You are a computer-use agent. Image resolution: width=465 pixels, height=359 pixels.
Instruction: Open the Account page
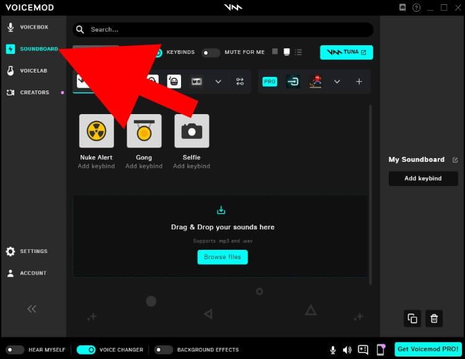click(27, 273)
